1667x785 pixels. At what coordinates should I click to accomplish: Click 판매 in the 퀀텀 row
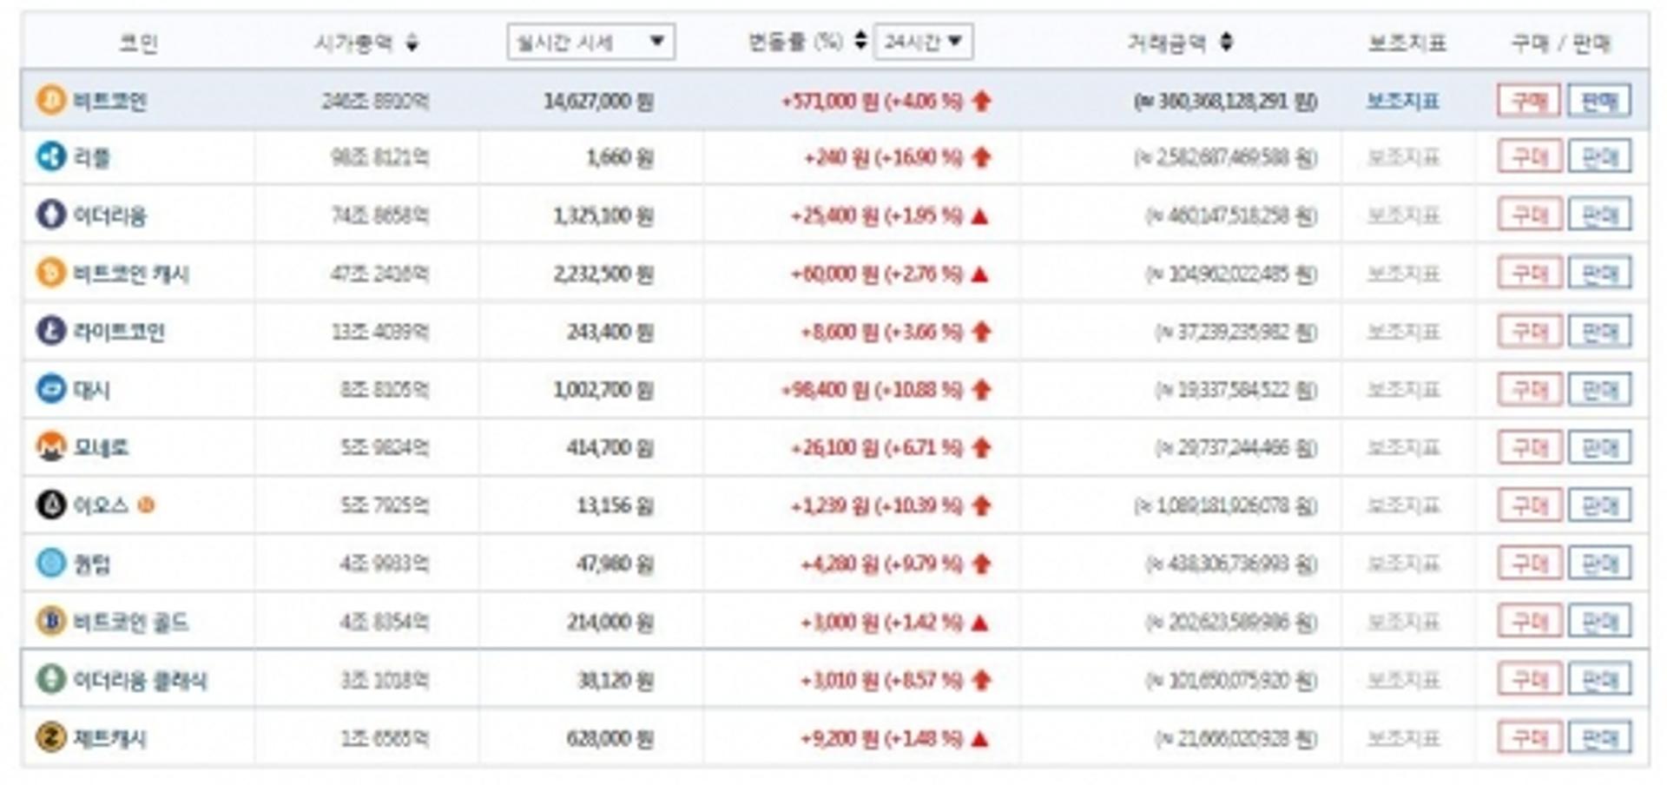coord(1599,563)
